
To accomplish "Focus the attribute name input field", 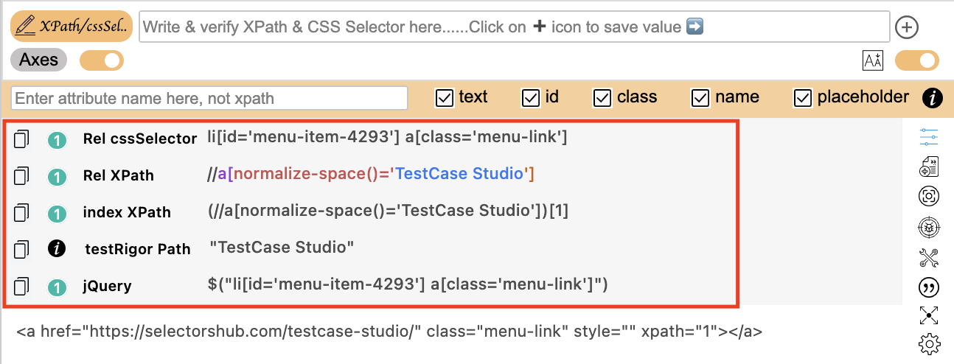I will 209,98.
